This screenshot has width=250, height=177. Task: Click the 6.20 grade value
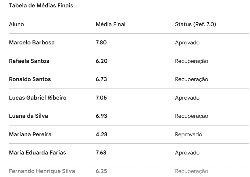pos(102,61)
